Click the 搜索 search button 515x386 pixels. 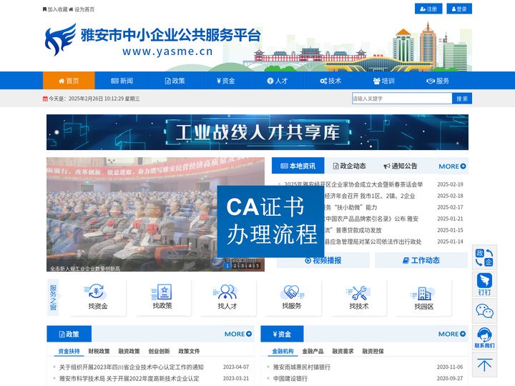pyautogui.click(x=462, y=99)
